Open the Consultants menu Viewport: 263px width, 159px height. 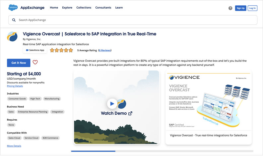pos(103,8)
